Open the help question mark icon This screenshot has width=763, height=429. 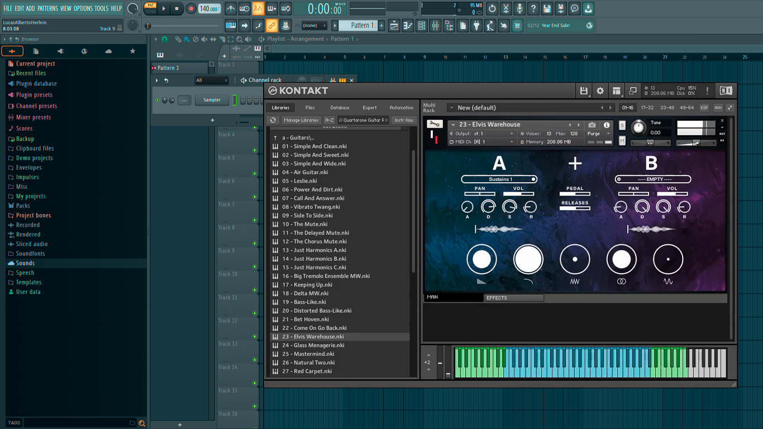(x=533, y=8)
